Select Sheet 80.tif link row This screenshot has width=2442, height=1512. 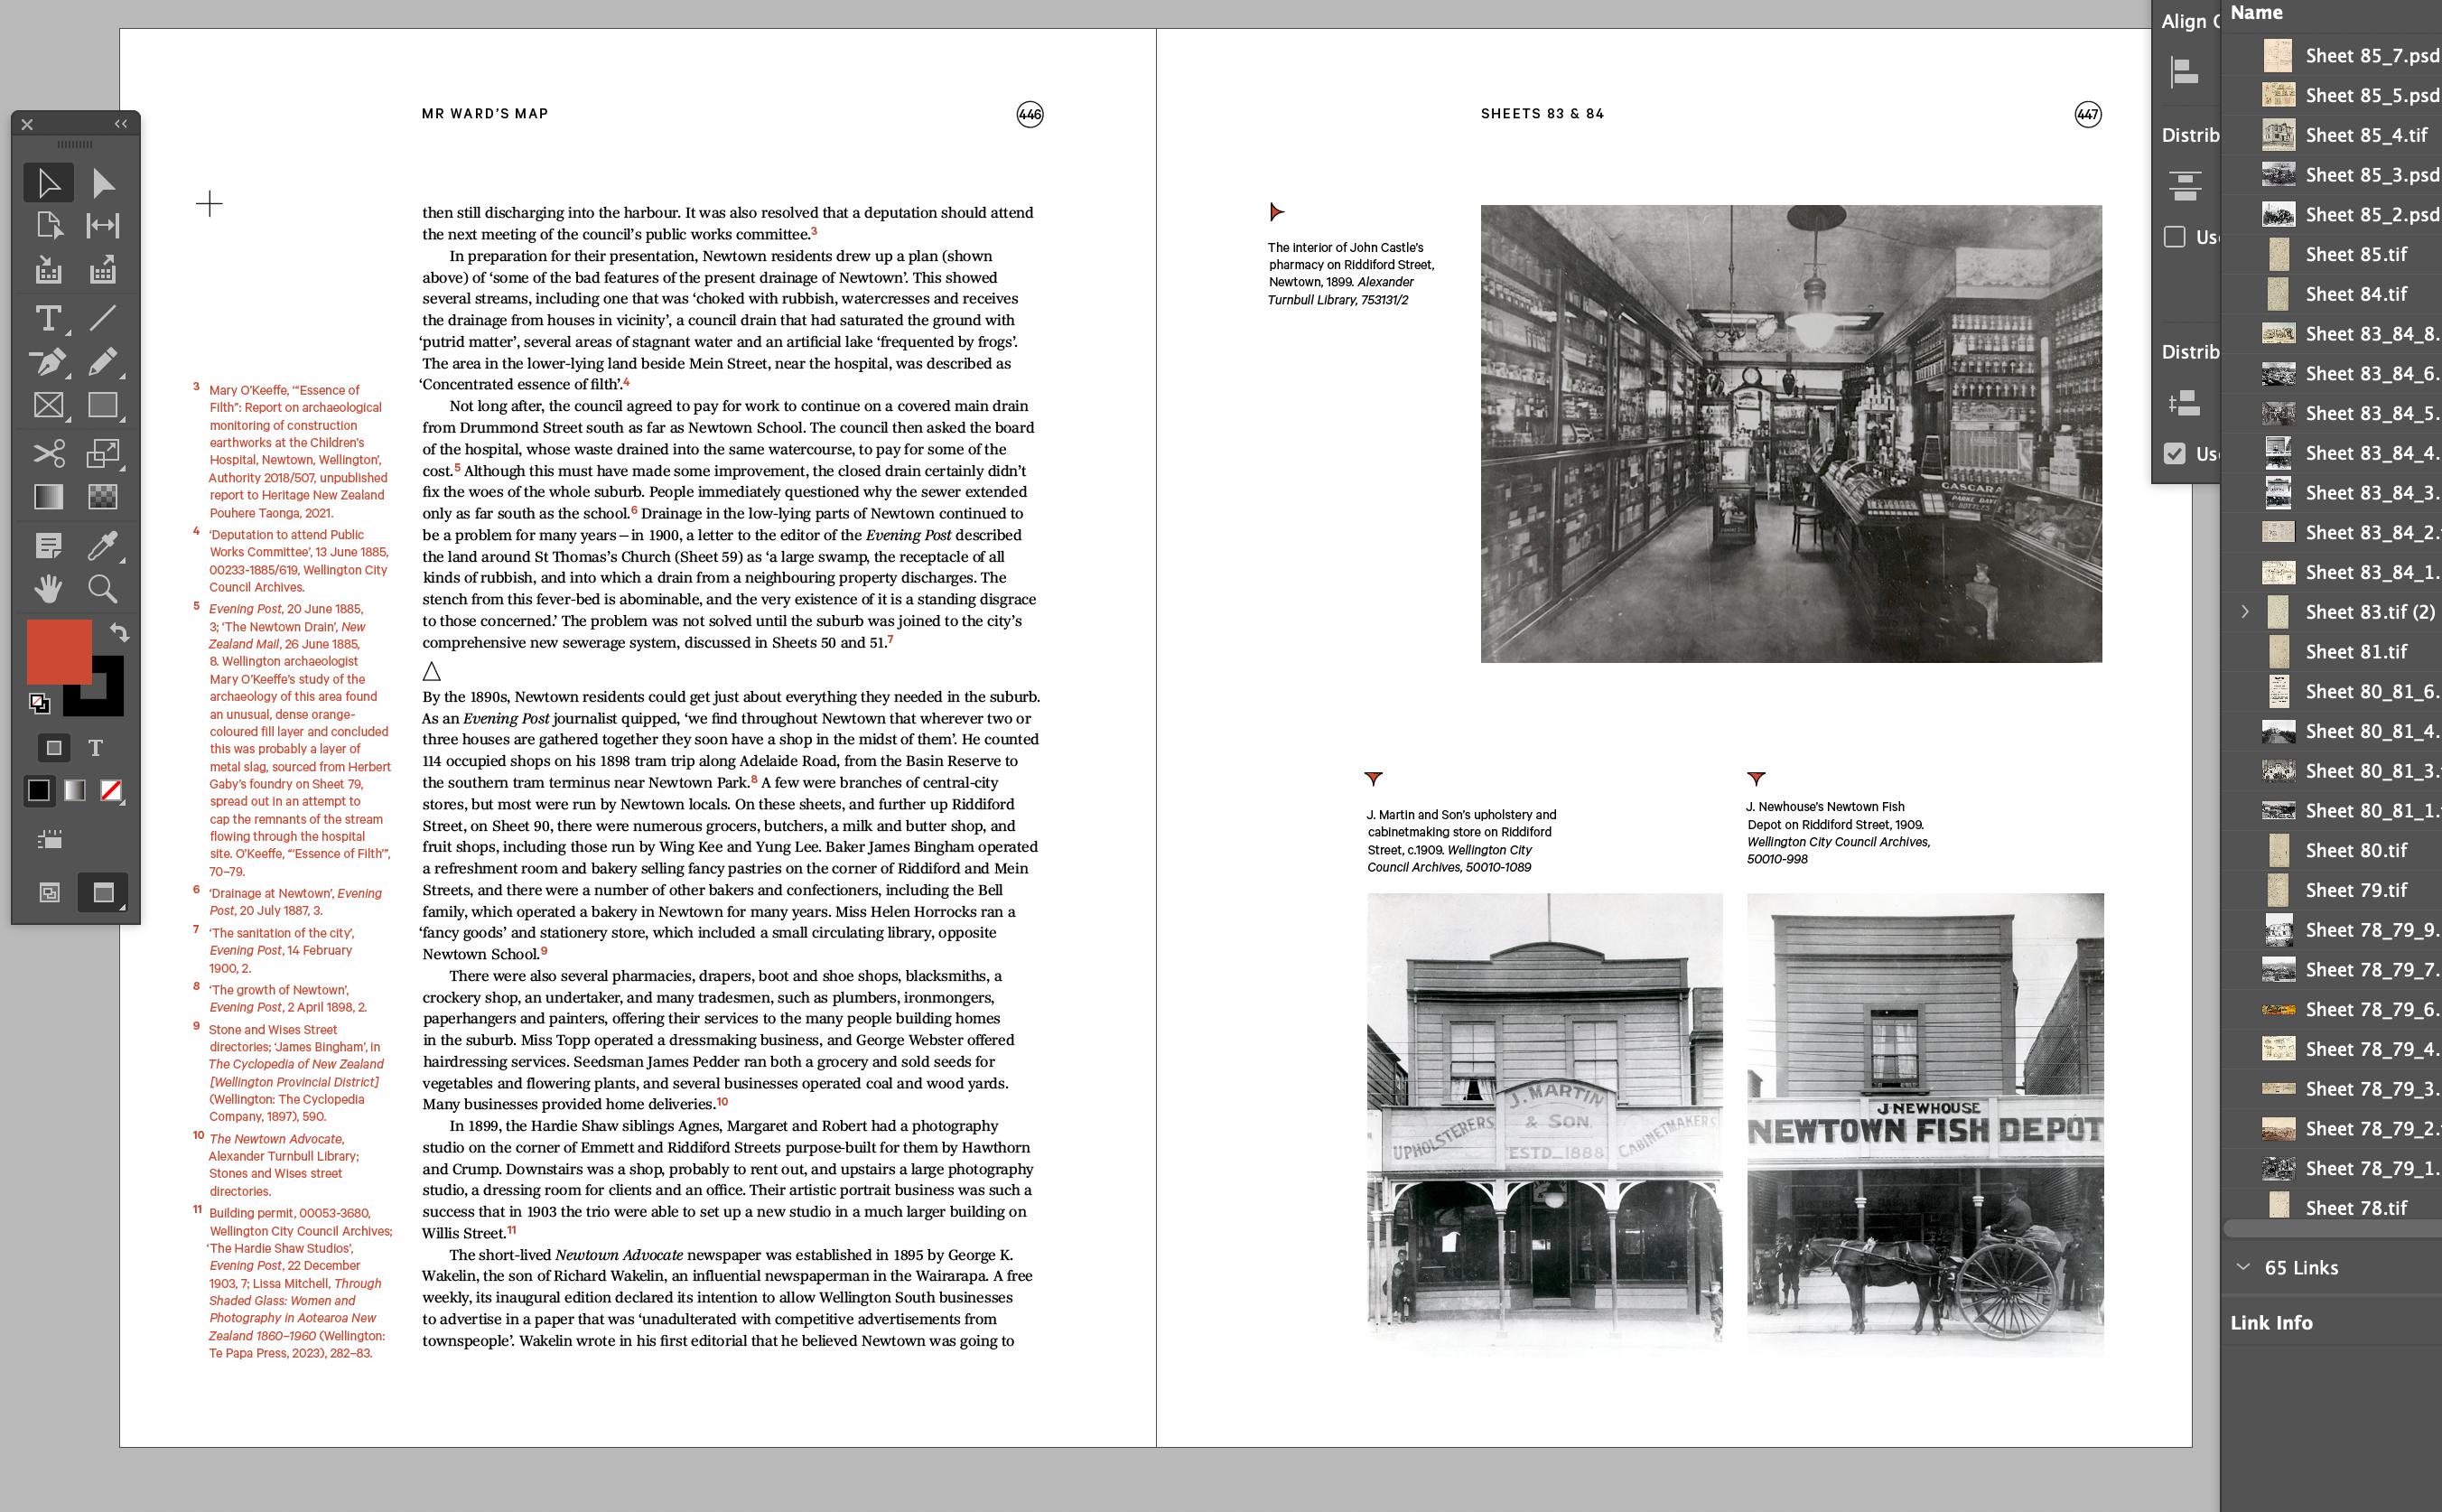tap(2332, 850)
